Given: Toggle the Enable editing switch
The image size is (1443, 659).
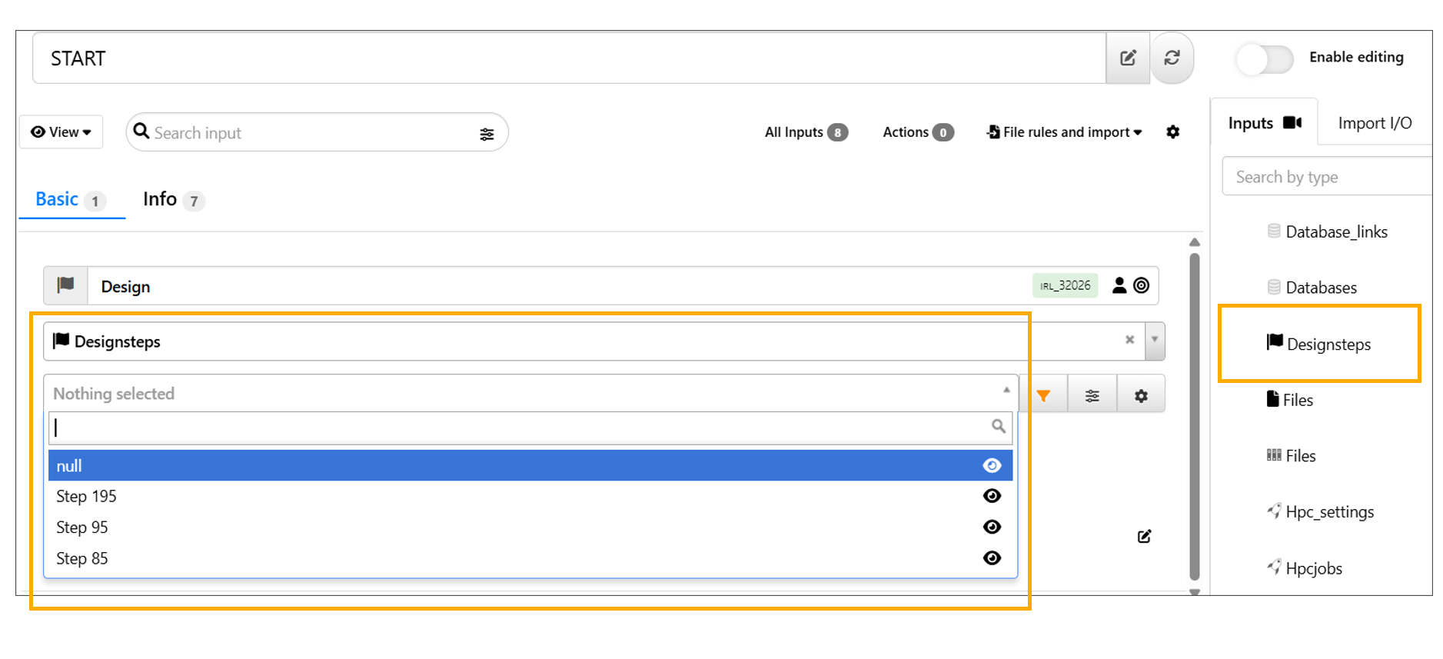Looking at the screenshot, I should pyautogui.click(x=1265, y=58).
